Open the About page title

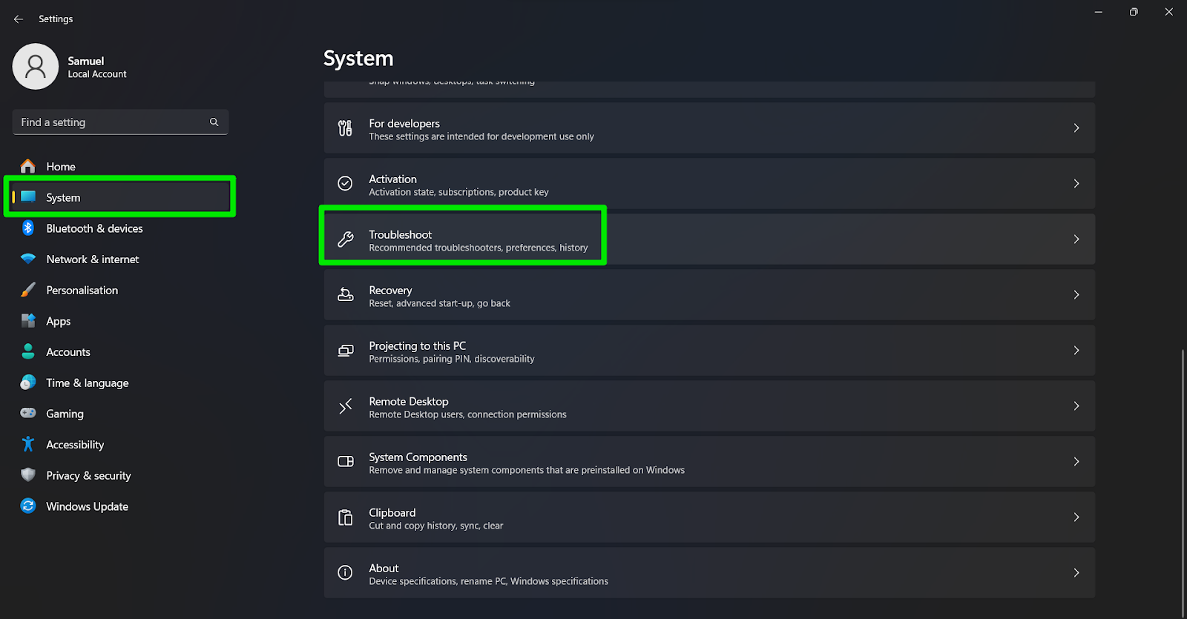coord(384,568)
